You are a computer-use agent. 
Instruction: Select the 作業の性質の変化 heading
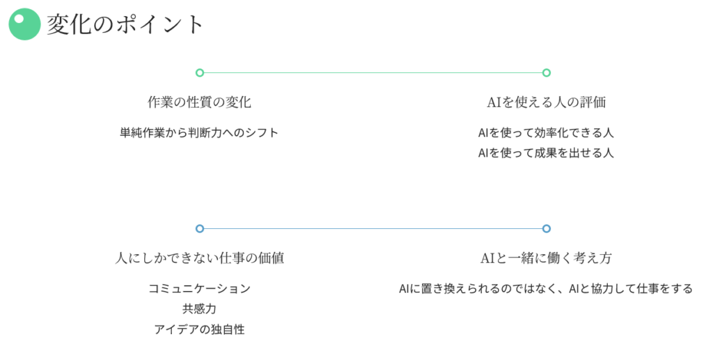(x=199, y=102)
